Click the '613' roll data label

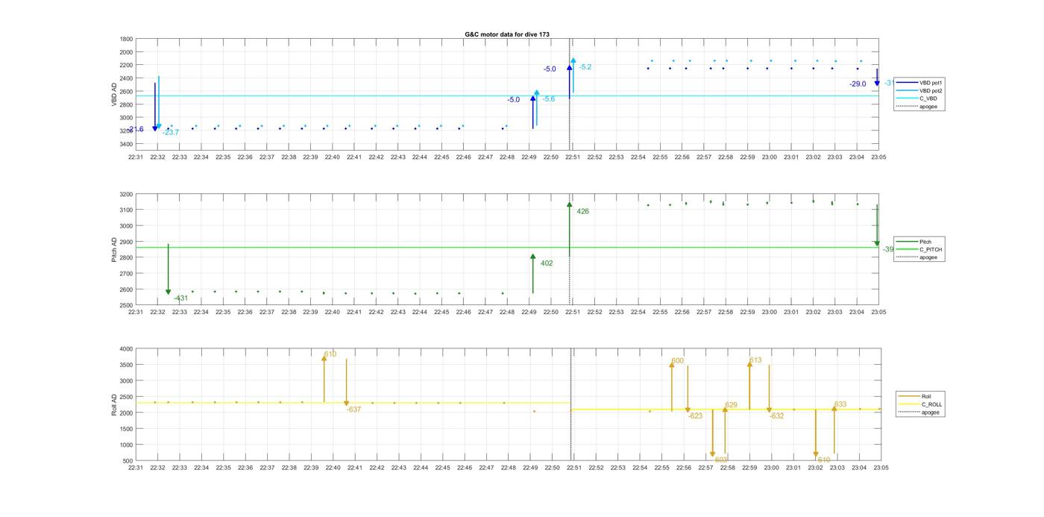coord(755,360)
